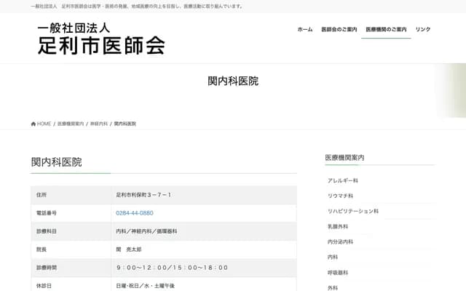Open リウマチ科 in the sidebar
Viewport: 466px width, 291px height.
click(340, 196)
